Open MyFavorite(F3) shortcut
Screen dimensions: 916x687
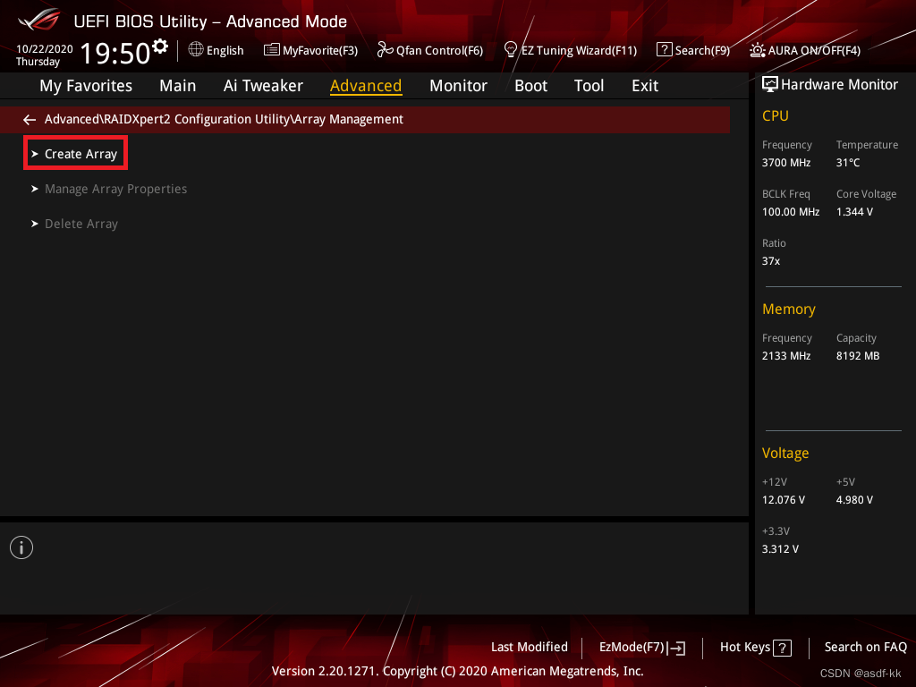tap(320, 51)
